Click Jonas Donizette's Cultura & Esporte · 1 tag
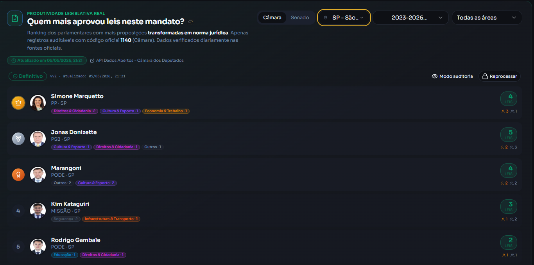This screenshot has height=265, width=534. [x=72, y=147]
